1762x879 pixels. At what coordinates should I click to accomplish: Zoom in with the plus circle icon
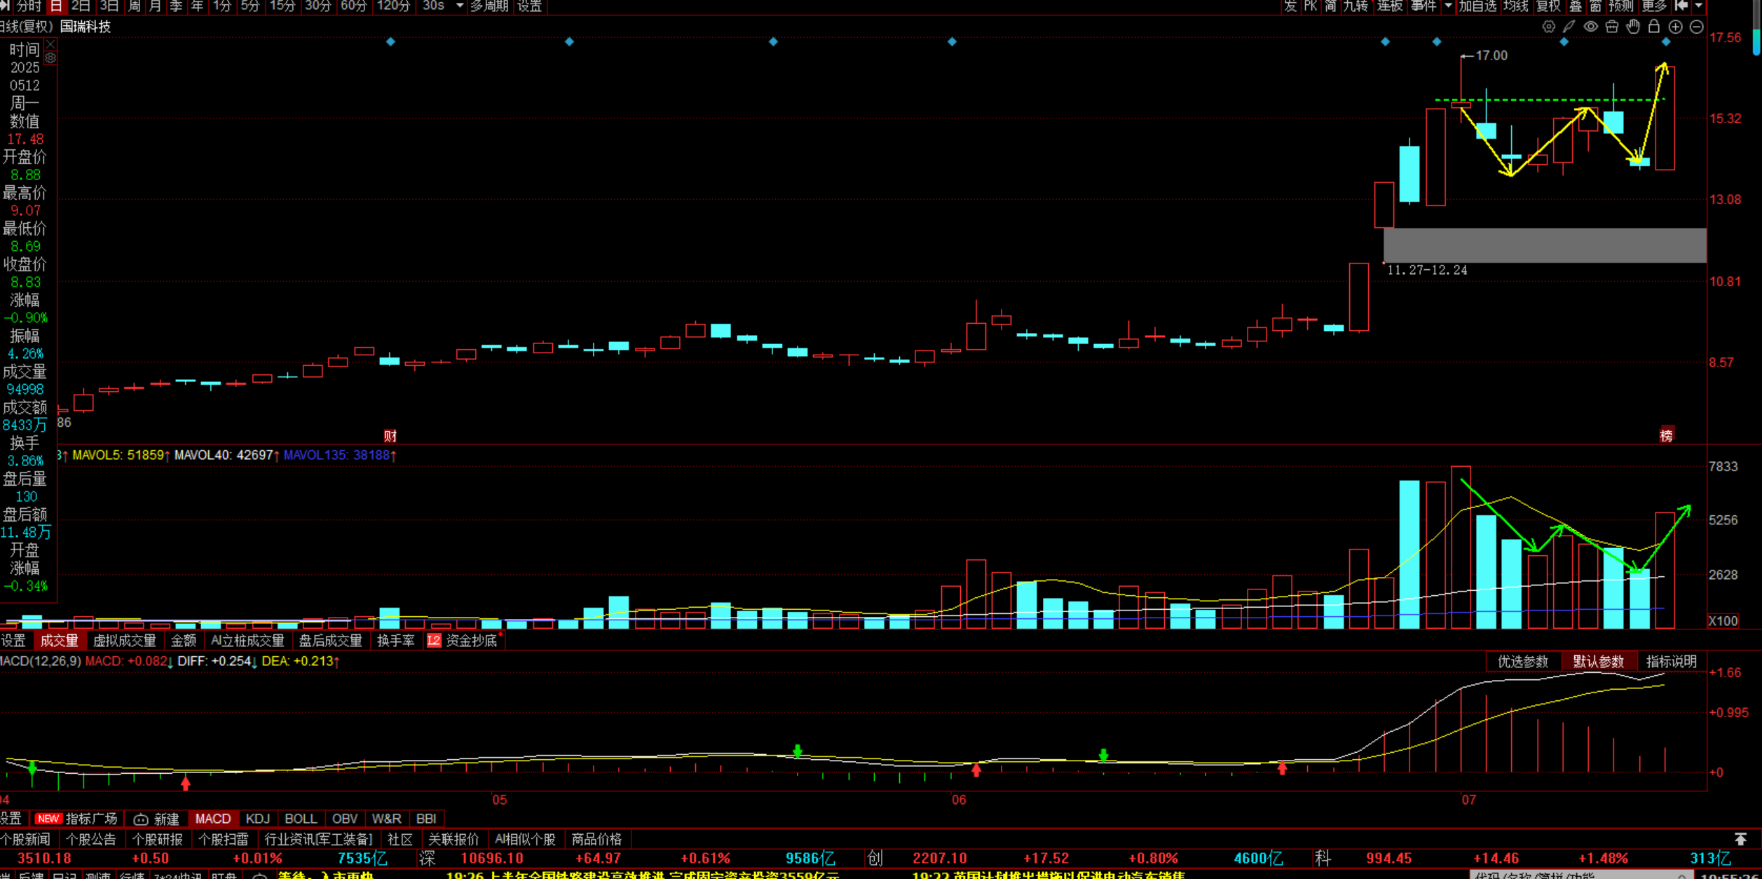(1675, 27)
